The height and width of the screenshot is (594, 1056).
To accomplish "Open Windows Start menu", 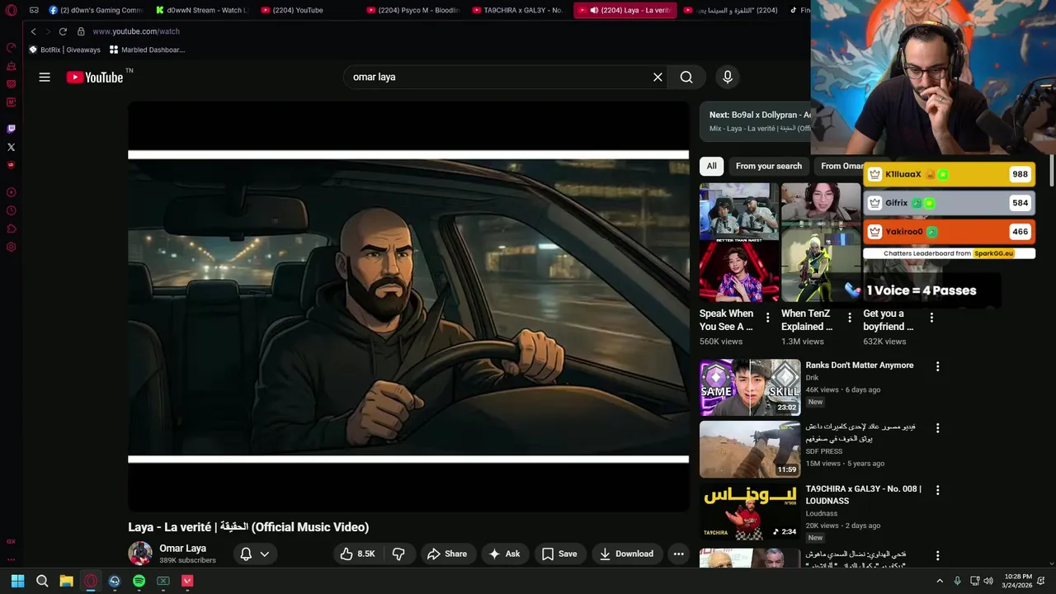I will (x=17, y=581).
